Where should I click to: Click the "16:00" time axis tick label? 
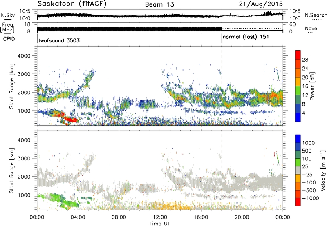pos(201,217)
